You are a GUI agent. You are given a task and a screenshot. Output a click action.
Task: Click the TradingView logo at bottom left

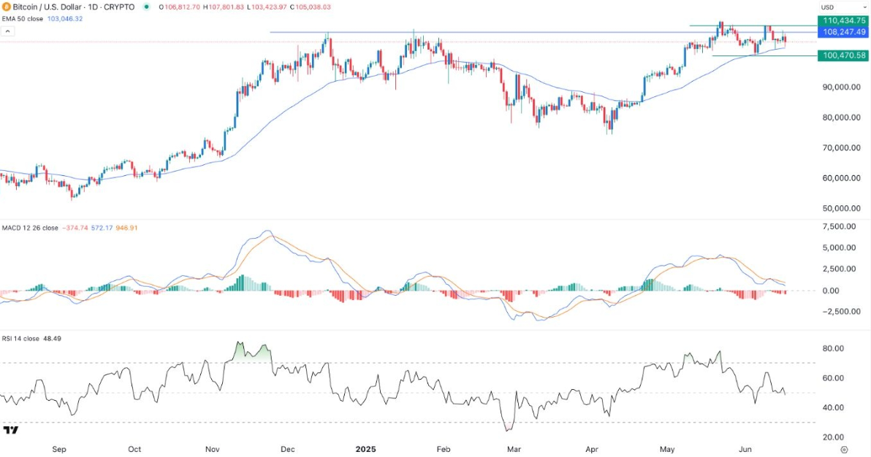[10, 430]
